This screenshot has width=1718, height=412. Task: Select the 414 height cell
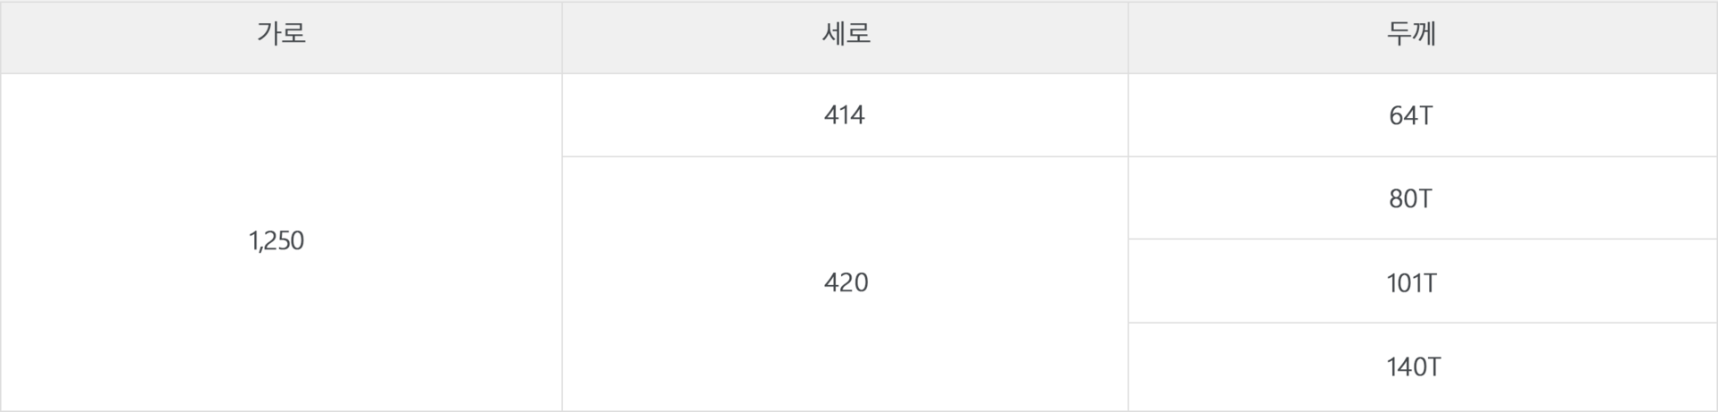[x=845, y=115]
